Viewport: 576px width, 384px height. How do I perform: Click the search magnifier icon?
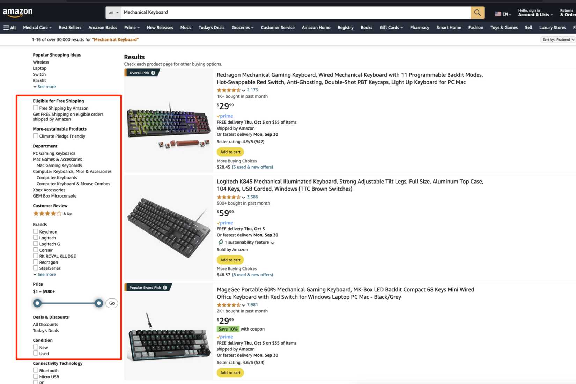[x=477, y=12]
